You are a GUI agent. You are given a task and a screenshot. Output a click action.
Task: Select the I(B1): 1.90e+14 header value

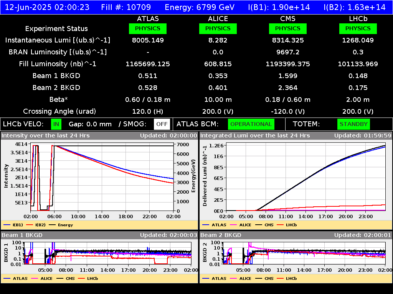pos(279,7)
